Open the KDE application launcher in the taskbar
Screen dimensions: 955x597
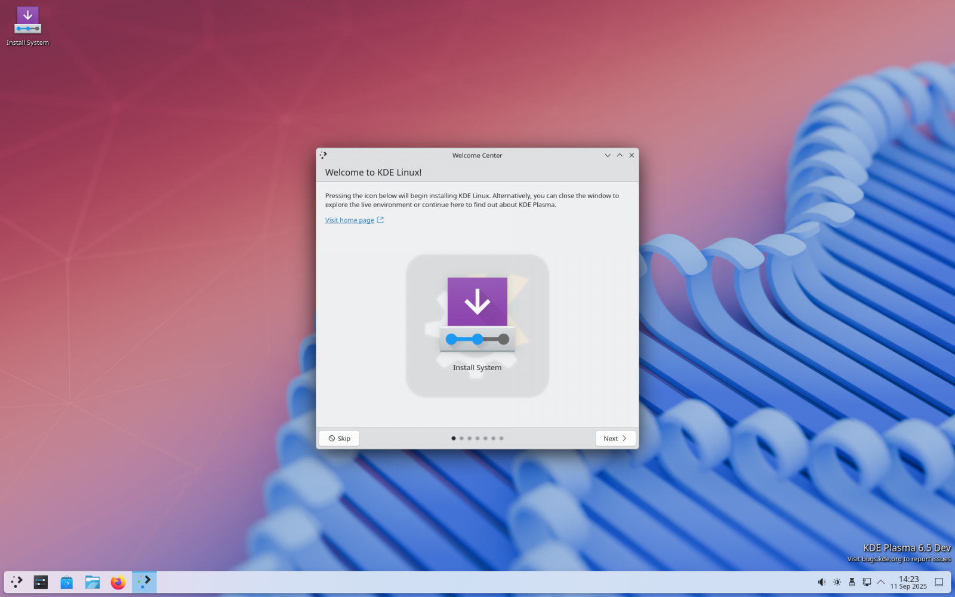[17, 582]
